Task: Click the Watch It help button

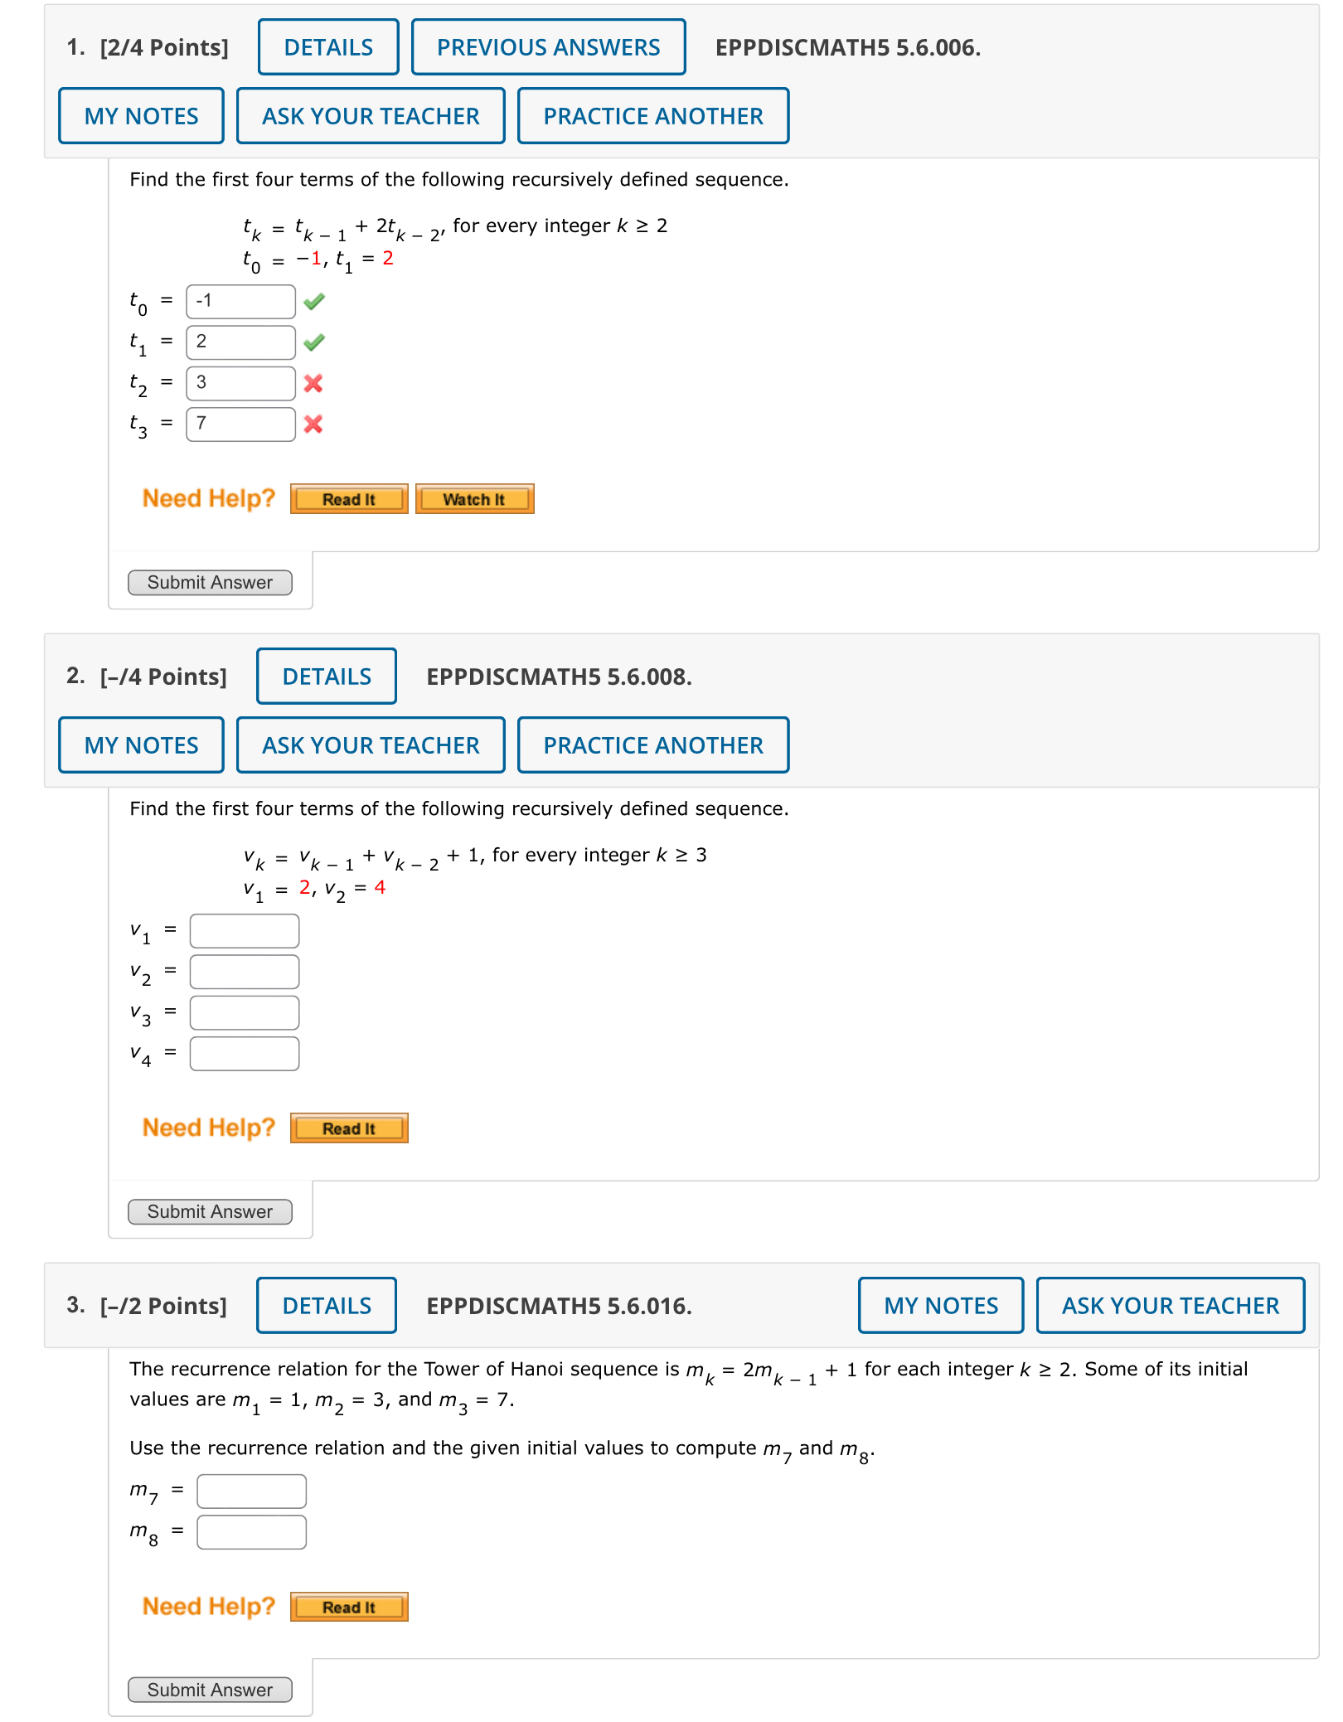Action: click(474, 498)
